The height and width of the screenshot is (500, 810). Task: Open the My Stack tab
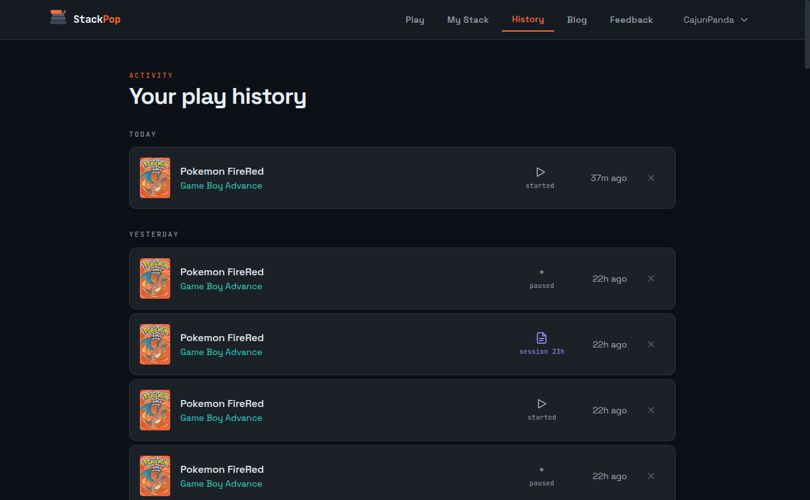(468, 20)
